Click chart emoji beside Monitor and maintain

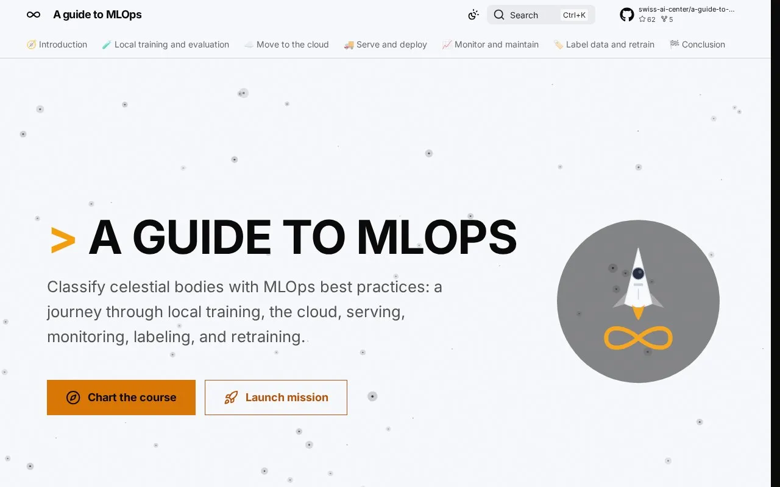447,44
